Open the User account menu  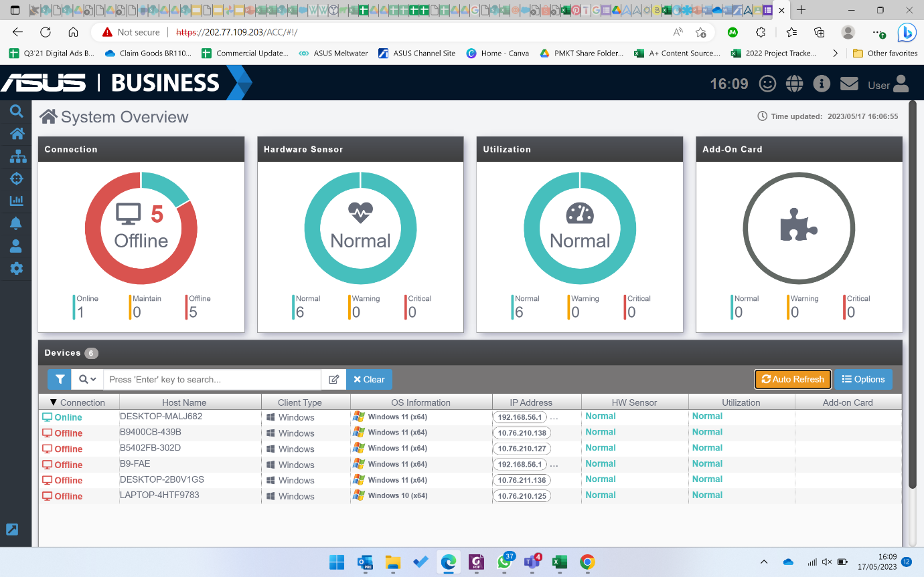[x=888, y=84]
